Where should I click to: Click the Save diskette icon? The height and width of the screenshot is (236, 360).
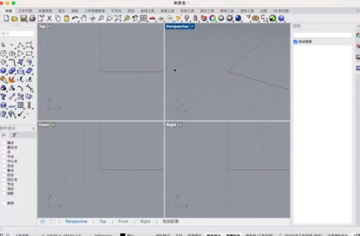(x=23, y=18)
